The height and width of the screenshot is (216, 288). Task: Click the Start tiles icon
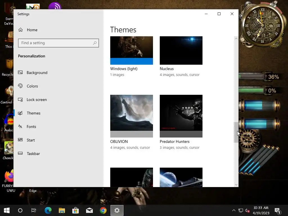(20, 140)
